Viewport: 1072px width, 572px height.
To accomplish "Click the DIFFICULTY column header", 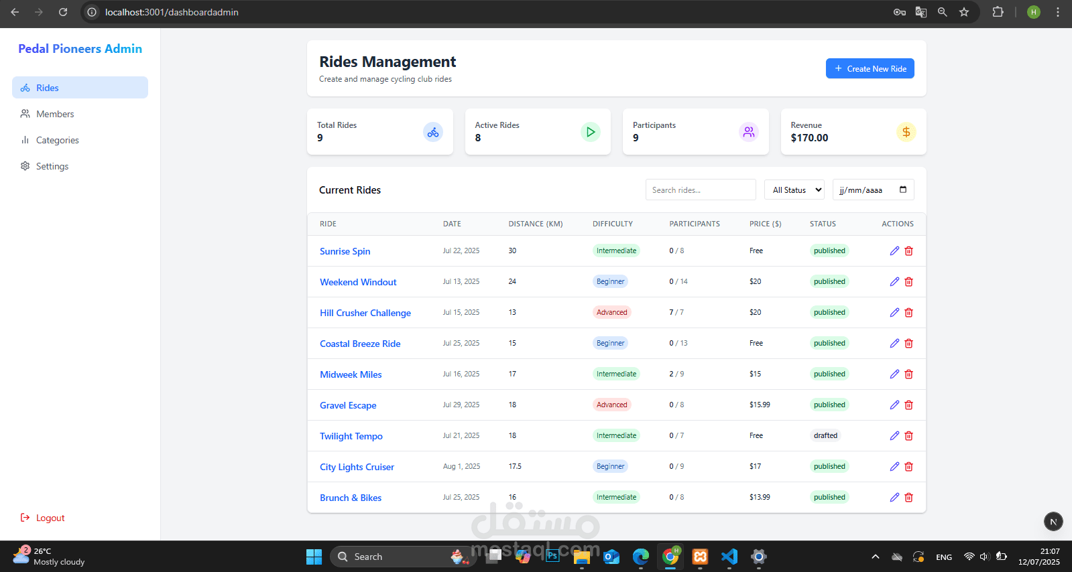I will [613, 224].
